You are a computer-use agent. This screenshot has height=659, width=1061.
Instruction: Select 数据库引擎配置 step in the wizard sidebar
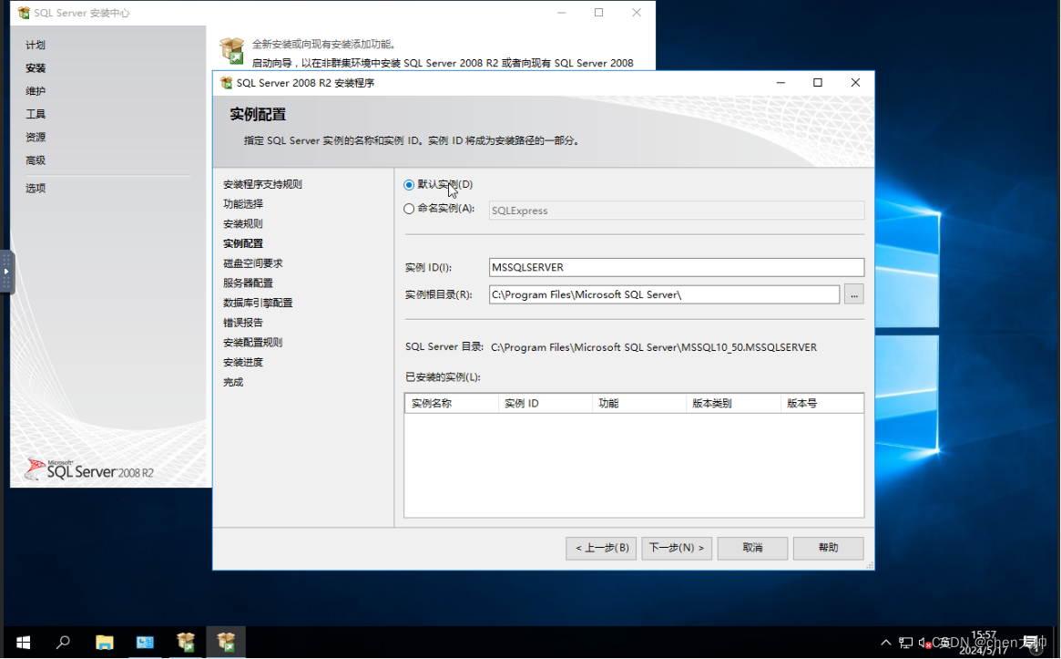tap(258, 303)
